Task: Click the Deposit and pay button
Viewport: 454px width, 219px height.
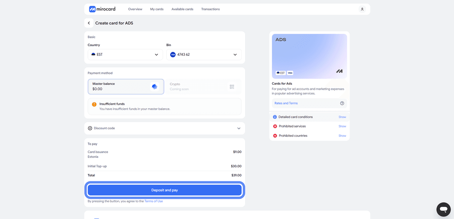Action: click(x=164, y=190)
